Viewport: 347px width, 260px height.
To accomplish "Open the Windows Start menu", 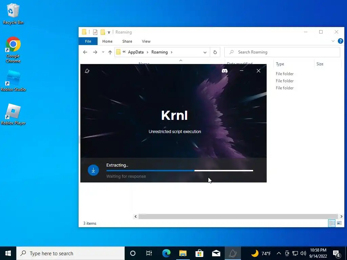I will (x=8, y=253).
